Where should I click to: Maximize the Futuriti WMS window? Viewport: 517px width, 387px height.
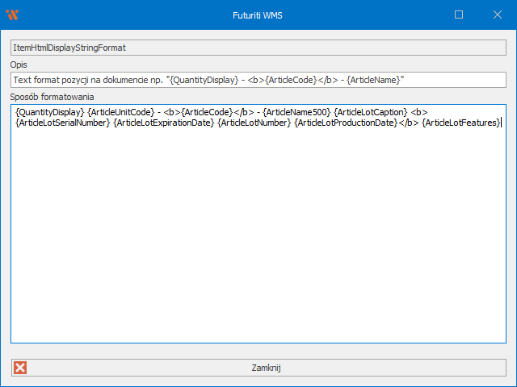[459, 15]
